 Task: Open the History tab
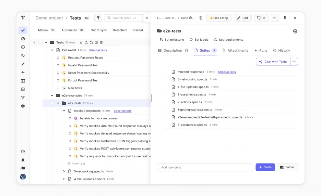tap(281, 50)
